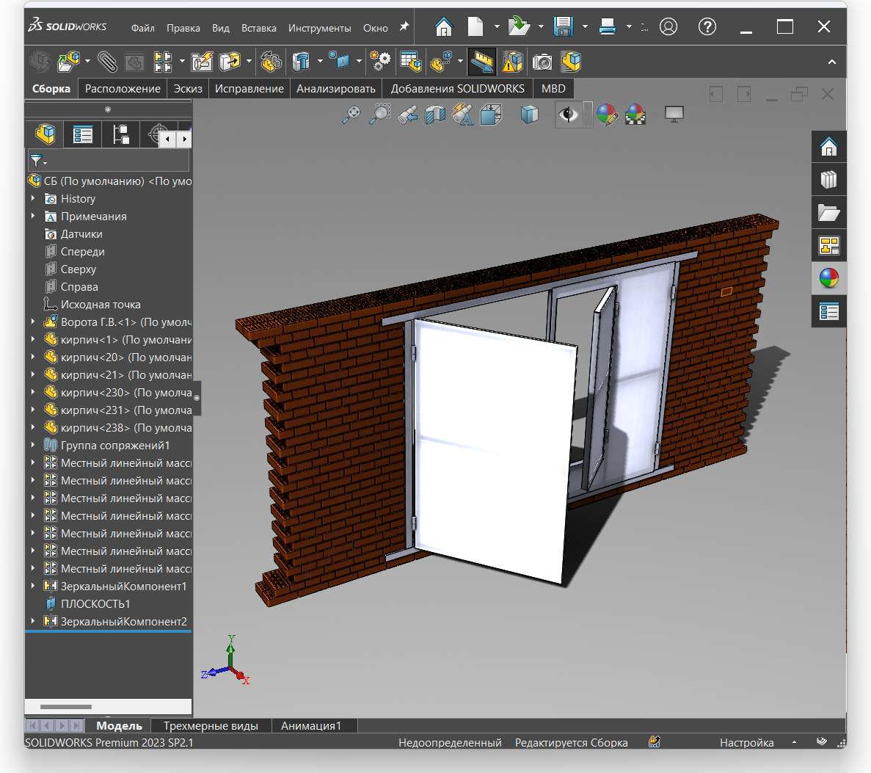Expand the Ворота Г.В.<1> tree node
Viewport: 871px width, 773px height.
(x=33, y=322)
